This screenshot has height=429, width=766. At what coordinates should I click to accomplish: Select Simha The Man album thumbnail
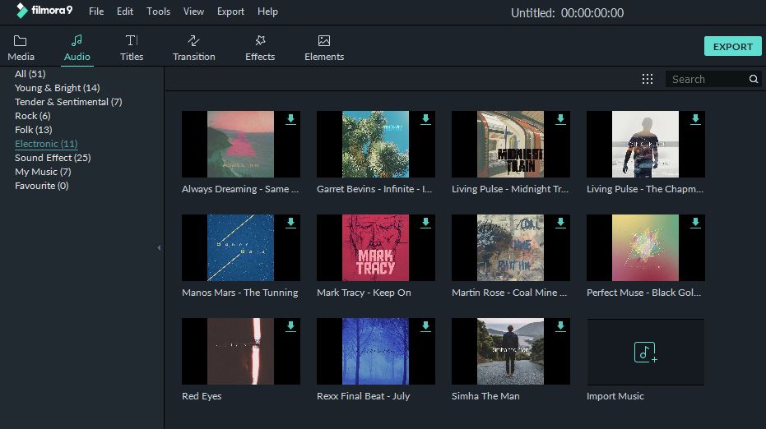coord(510,351)
